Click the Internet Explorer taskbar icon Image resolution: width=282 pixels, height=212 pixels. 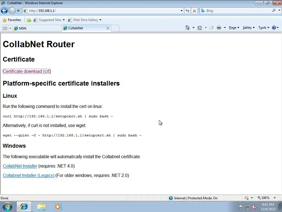(24, 206)
